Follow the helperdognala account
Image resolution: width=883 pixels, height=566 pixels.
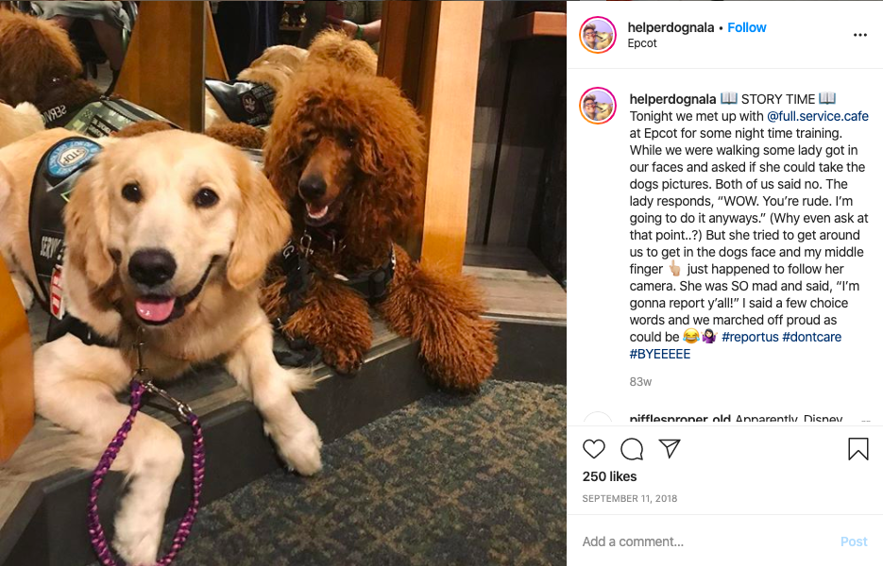pyautogui.click(x=747, y=27)
